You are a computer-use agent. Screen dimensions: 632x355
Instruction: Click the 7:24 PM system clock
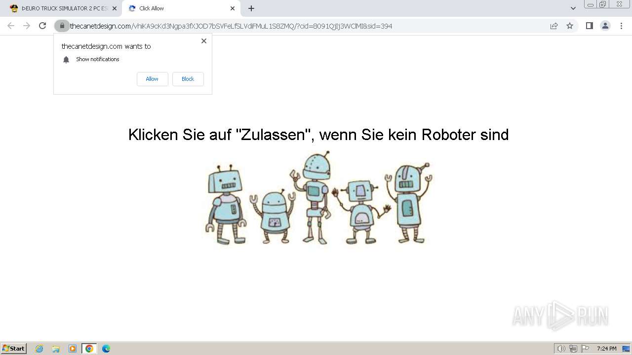607,349
